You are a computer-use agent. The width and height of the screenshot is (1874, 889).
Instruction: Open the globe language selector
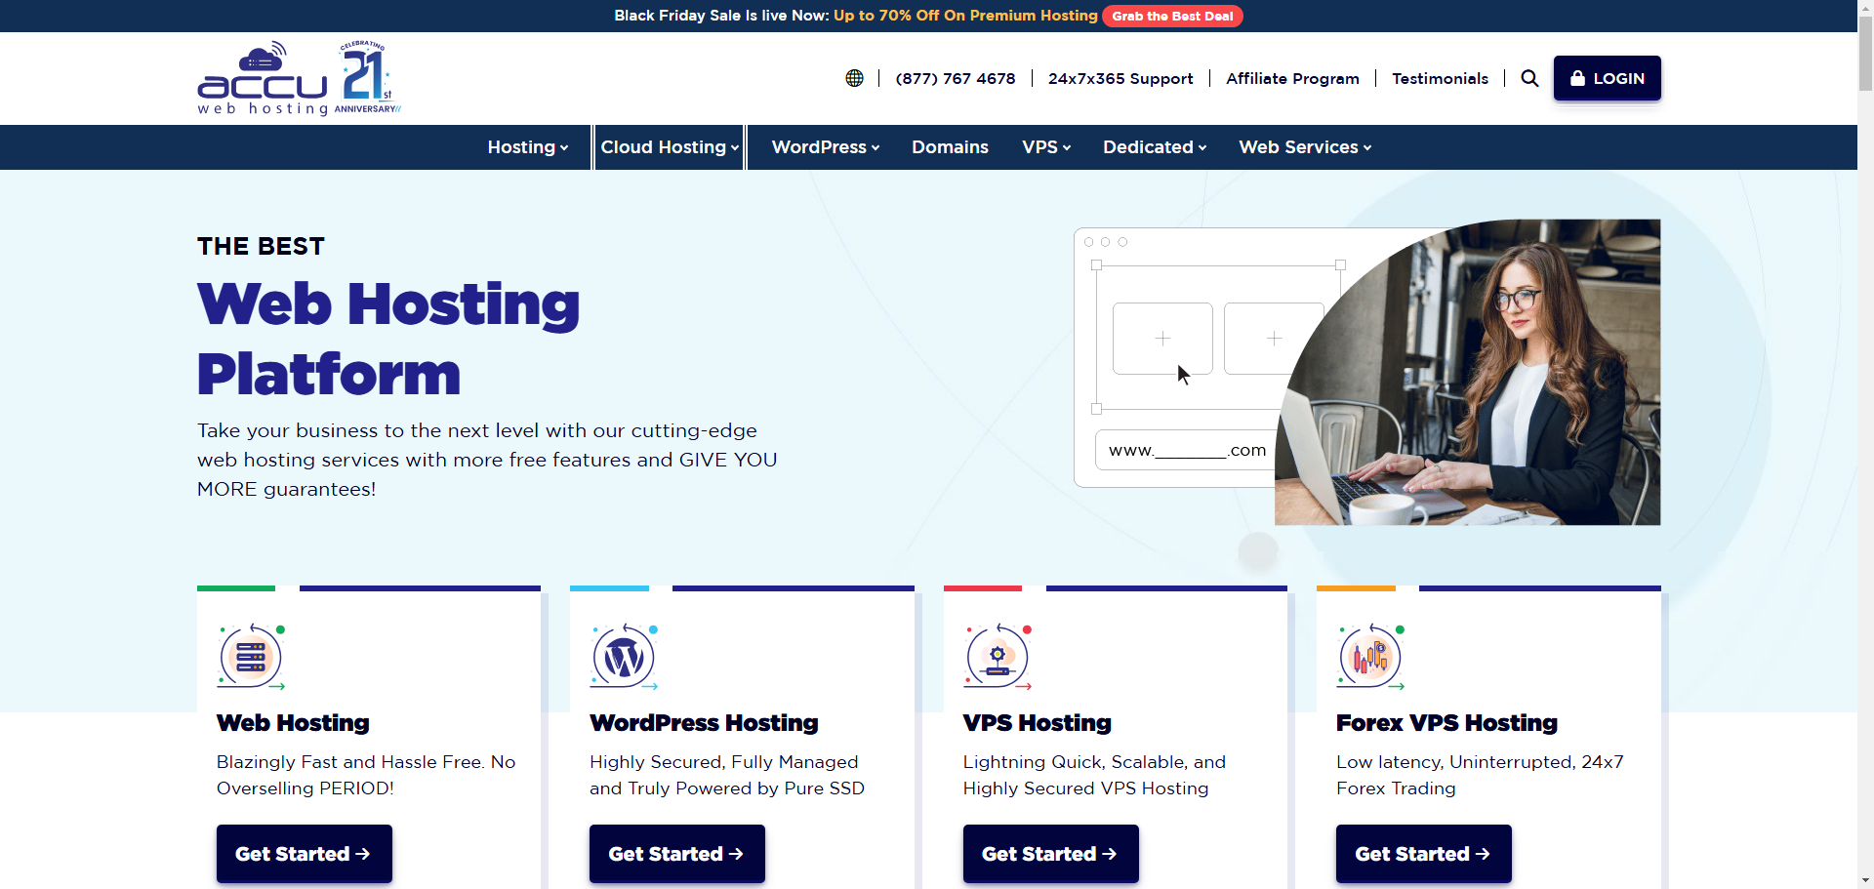pyautogui.click(x=854, y=78)
